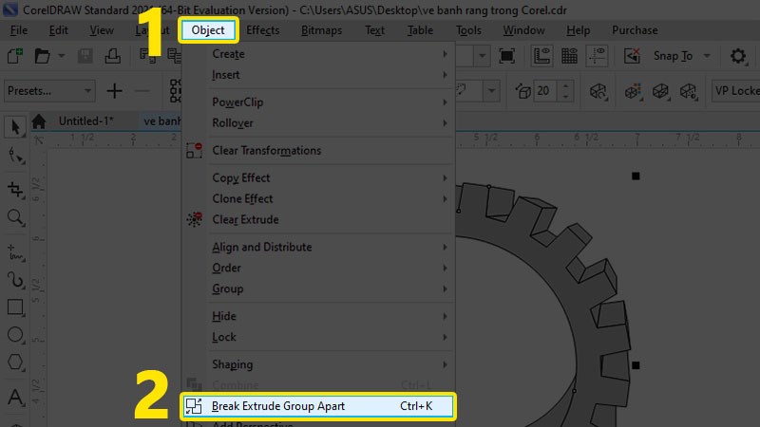760x427 pixels.
Task: Click the Extrusion lighting icon
Action: (689, 91)
